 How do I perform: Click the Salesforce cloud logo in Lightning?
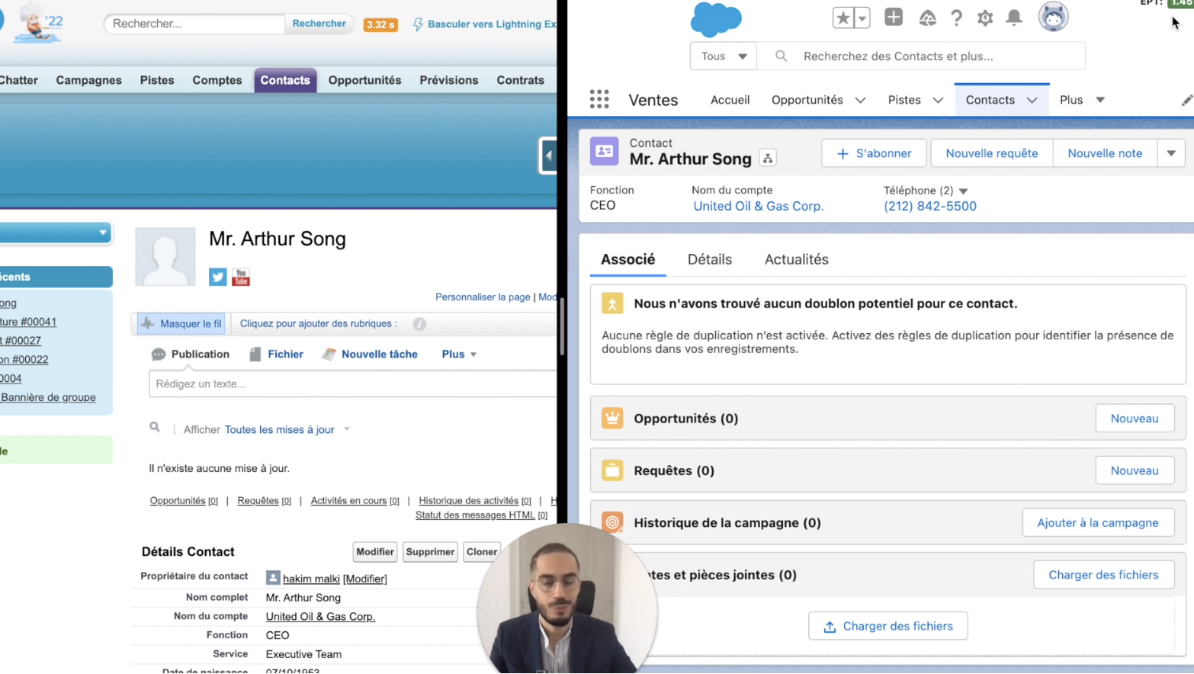tap(715, 19)
